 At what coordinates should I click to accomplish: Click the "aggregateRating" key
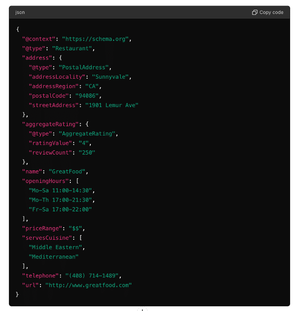tap(50, 124)
